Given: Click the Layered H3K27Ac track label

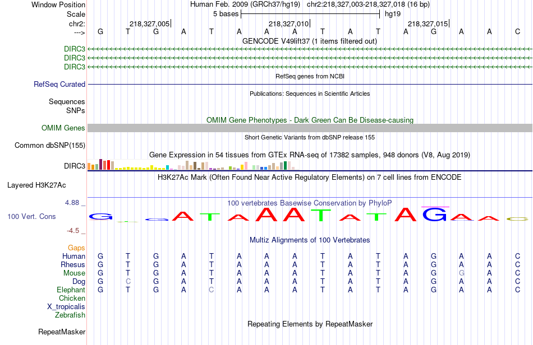Looking at the screenshot, I should coord(36,185).
